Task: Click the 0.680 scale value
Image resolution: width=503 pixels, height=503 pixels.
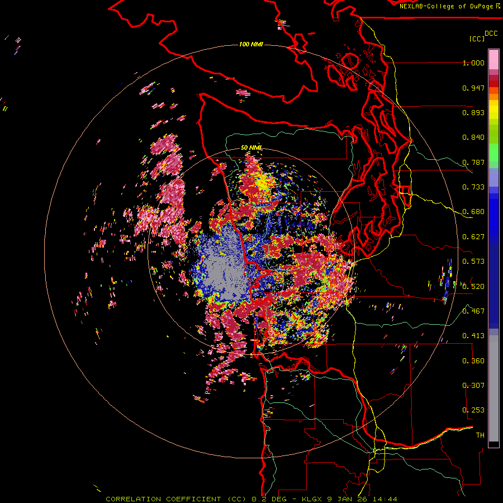Action: (473, 212)
